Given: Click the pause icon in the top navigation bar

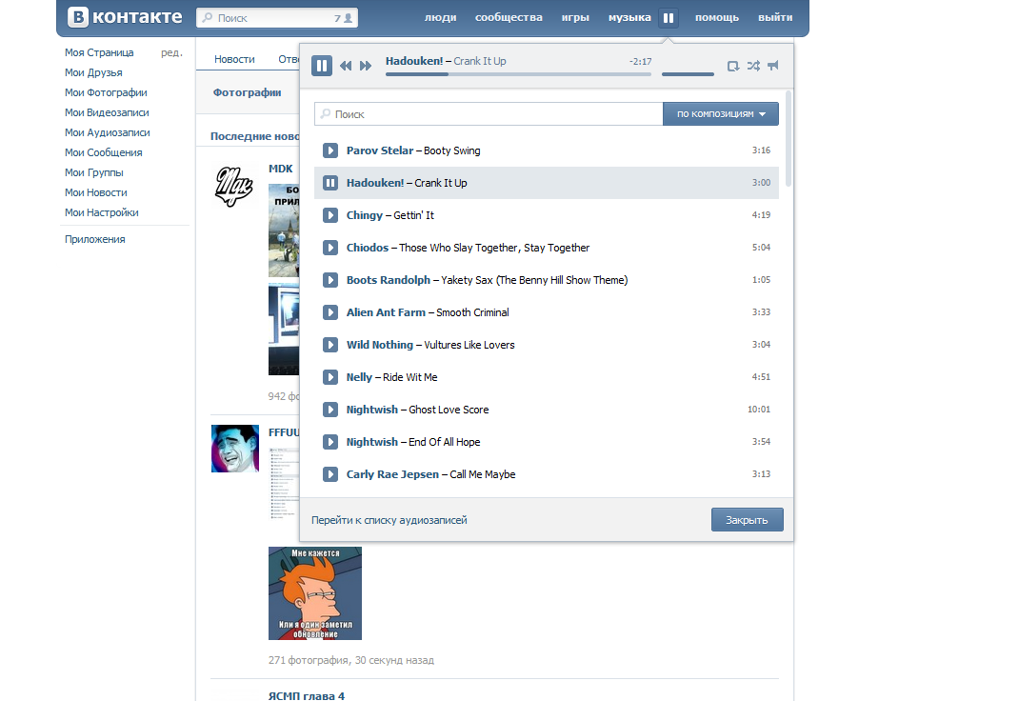Looking at the screenshot, I should pyautogui.click(x=669, y=18).
